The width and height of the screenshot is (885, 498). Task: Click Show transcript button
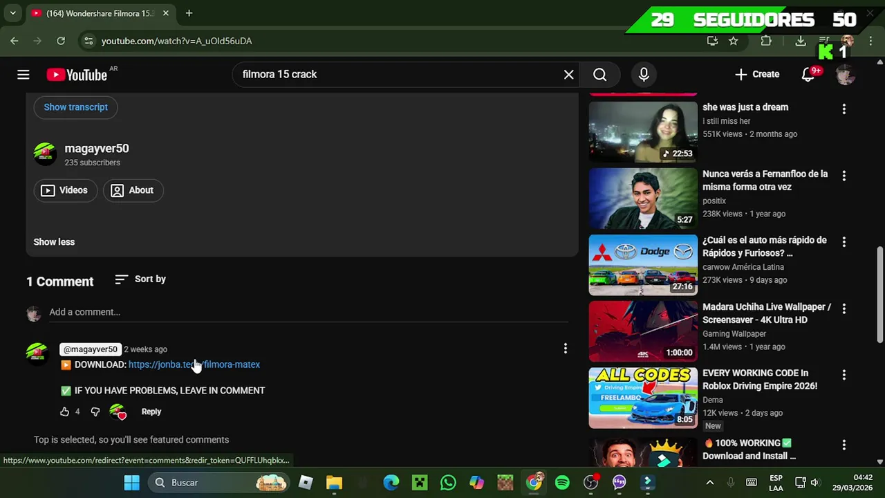[75, 107]
